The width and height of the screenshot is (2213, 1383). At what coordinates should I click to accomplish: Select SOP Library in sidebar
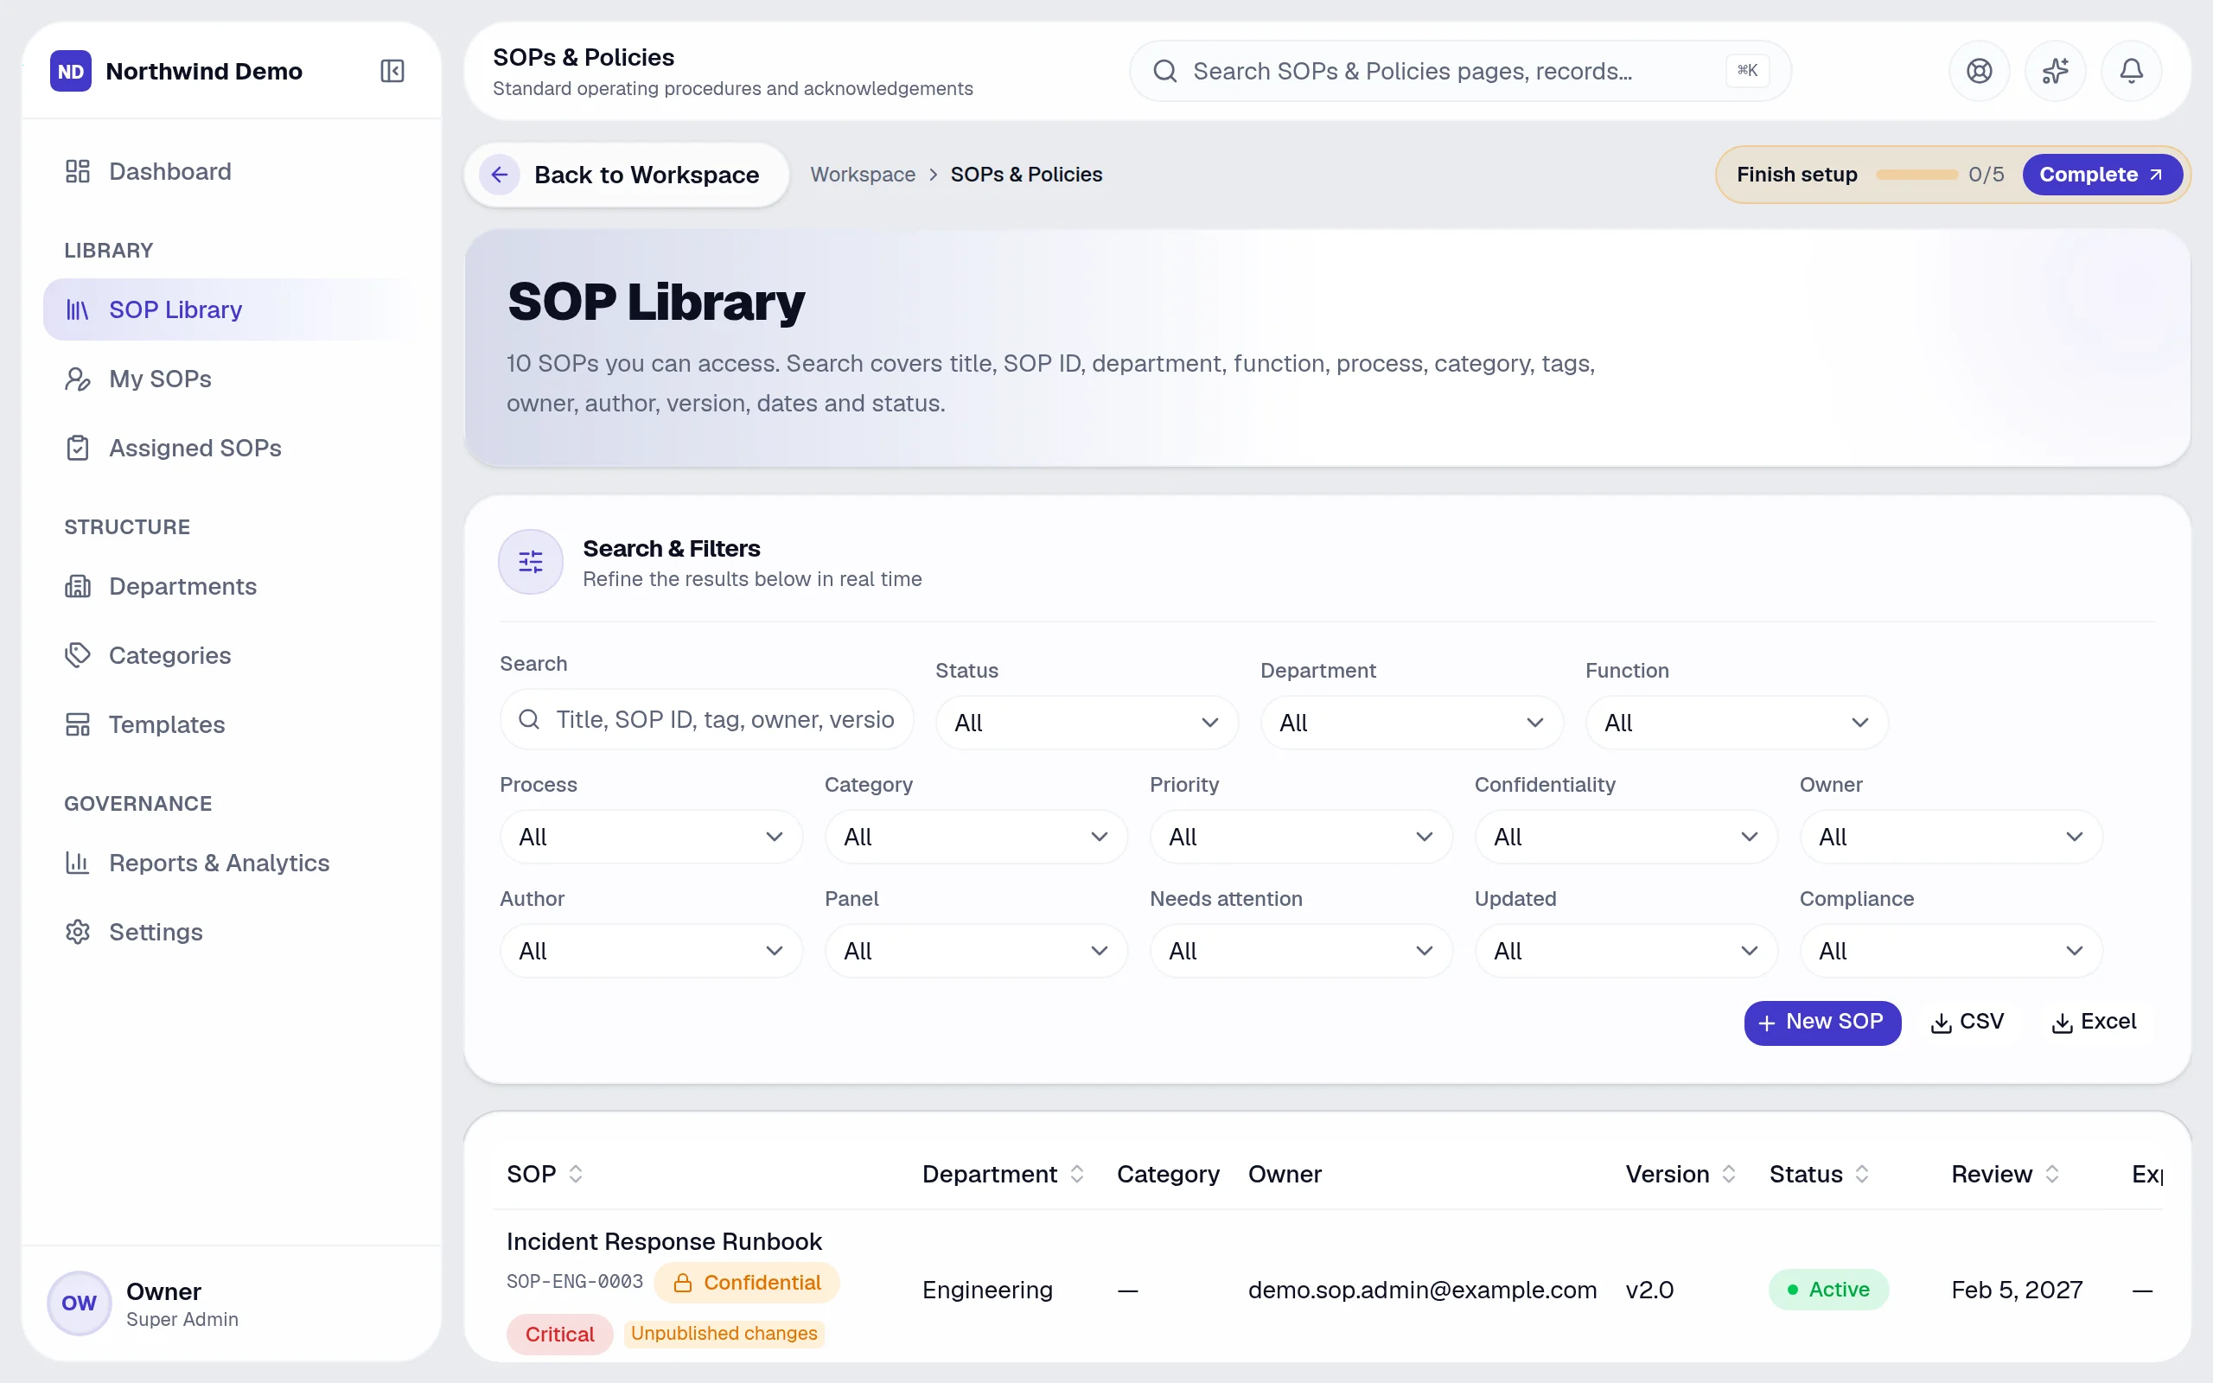[232, 309]
